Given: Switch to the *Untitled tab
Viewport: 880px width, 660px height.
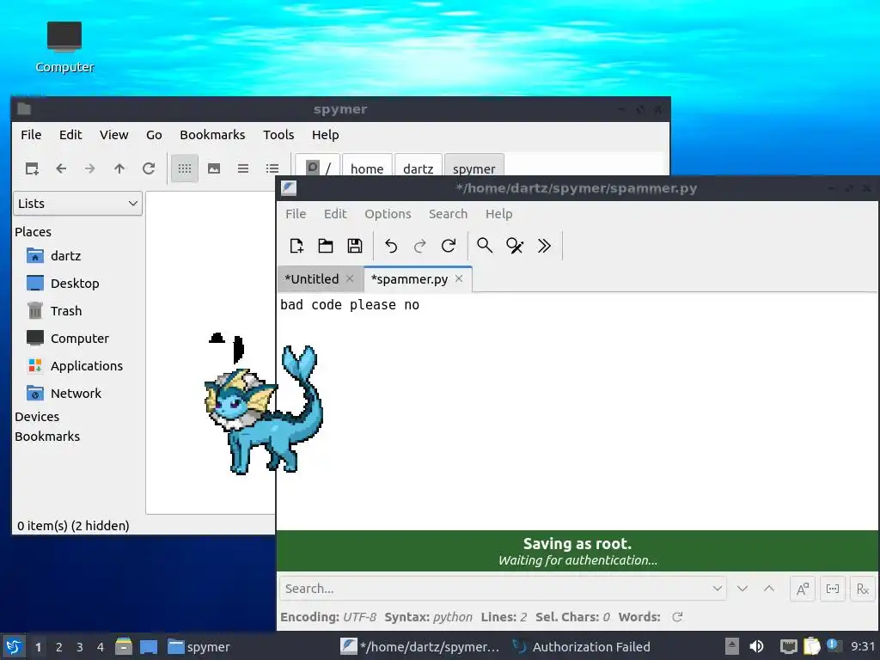Looking at the screenshot, I should coord(312,279).
